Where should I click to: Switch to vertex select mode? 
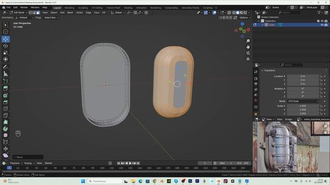[x=30, y=12]
